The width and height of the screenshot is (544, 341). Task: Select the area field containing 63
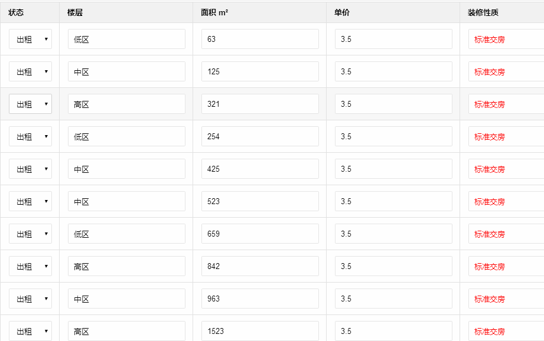tap(260, 40)
